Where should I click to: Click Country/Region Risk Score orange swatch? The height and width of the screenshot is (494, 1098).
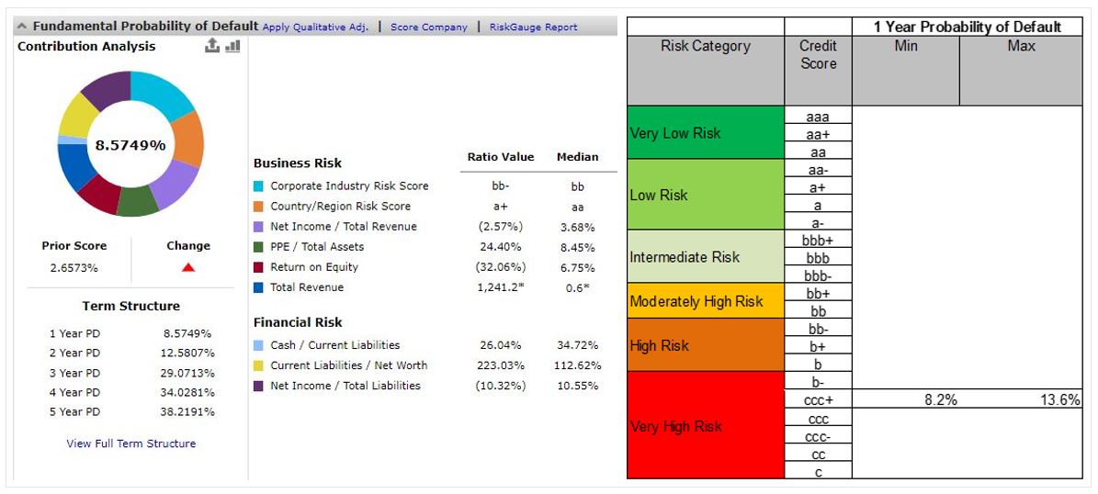(259, 207)
